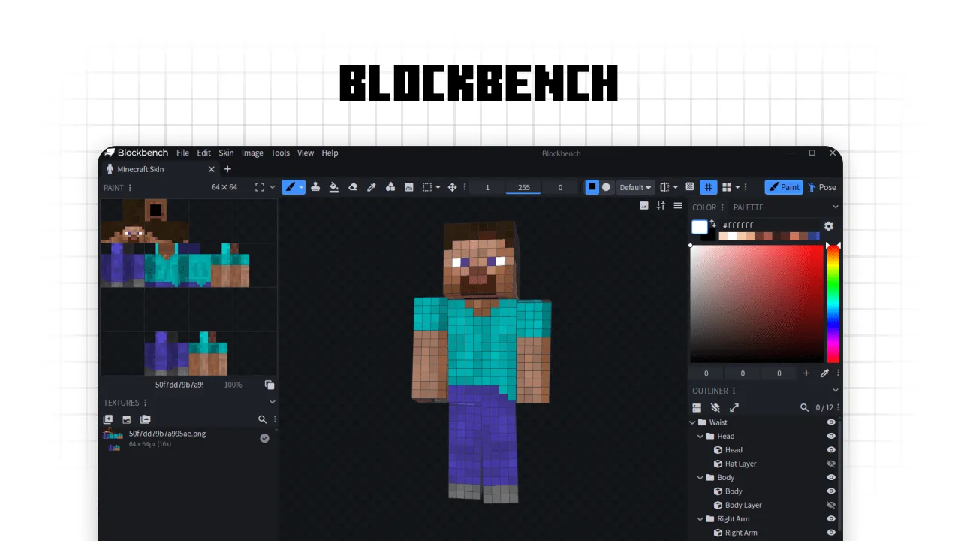Click the white main color swatch
The width and height of the screenshot is (961, 541).
pos(700,227)
